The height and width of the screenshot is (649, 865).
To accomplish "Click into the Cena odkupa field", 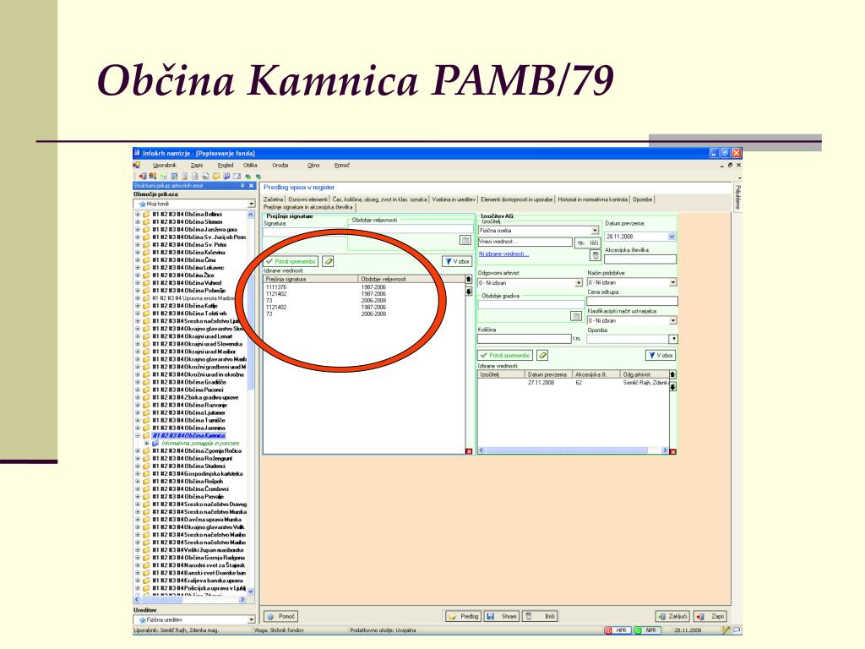I will coord(632,301).
